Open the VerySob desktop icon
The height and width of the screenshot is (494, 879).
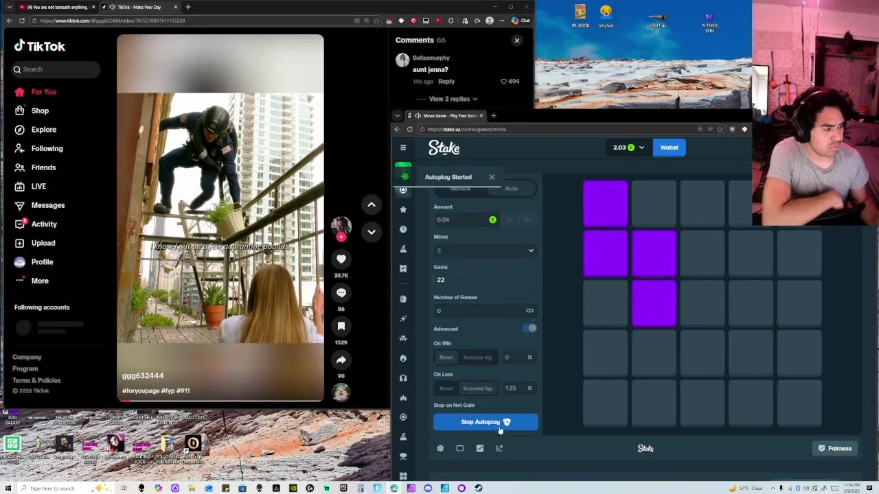(606, 16)
